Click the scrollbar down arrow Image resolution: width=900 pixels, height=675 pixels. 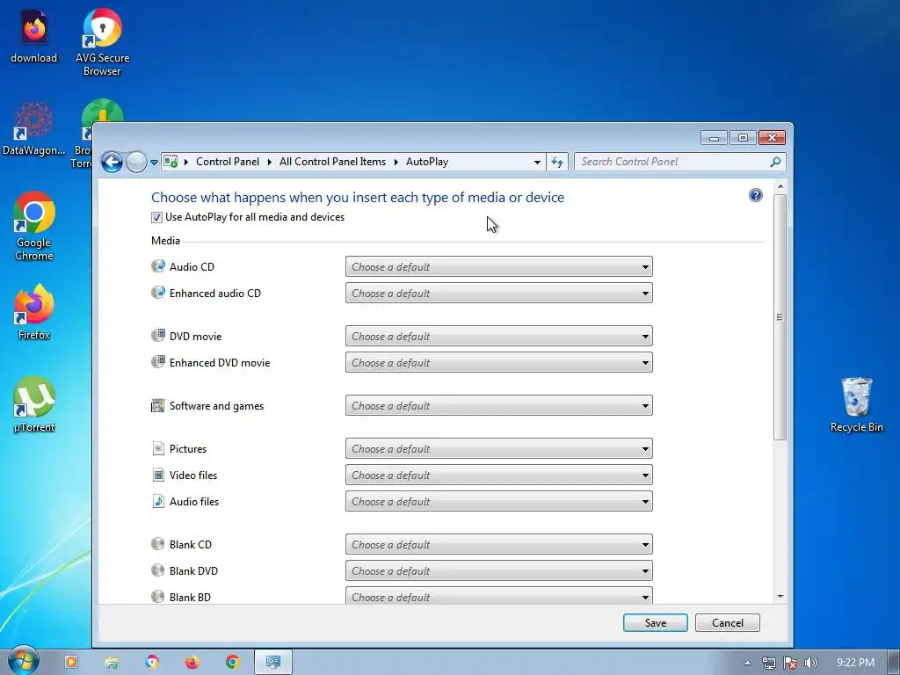coord(780,597)
